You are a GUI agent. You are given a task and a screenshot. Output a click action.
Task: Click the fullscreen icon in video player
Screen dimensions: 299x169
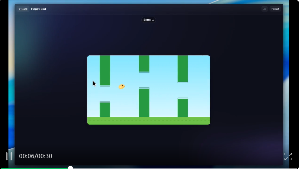pos(288,156)
